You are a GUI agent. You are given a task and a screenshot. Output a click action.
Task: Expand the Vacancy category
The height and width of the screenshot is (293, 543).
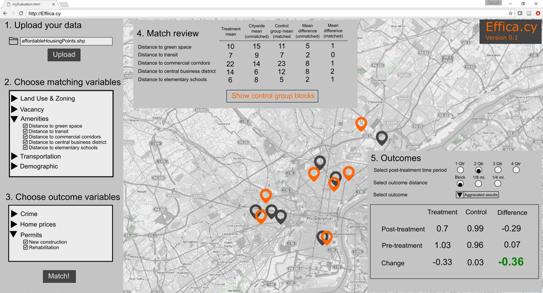(x=14, y=109)
